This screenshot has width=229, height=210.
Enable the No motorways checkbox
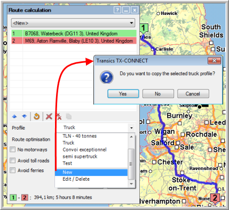point(13,149)
